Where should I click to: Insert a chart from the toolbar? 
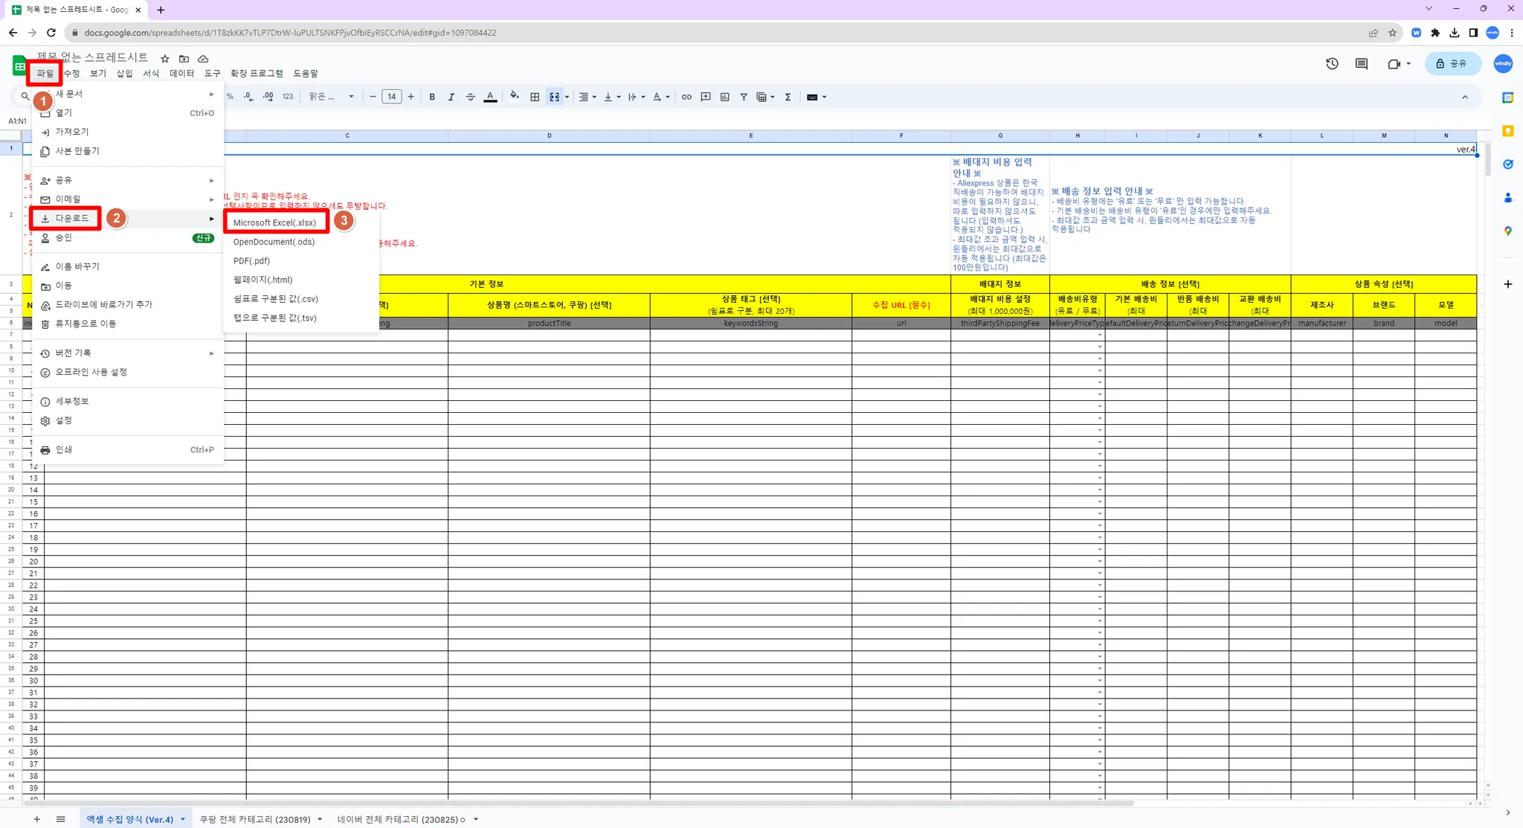pyautogui.click(x=725, y=97)
